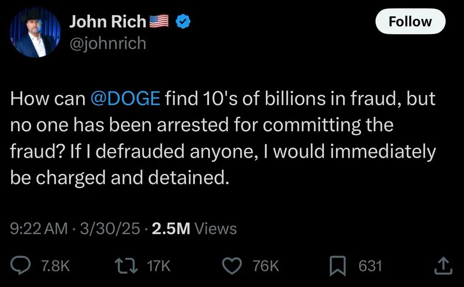Click the tweet body text about fraud
This screenshot has height=287, width=464.
(223, 138)
